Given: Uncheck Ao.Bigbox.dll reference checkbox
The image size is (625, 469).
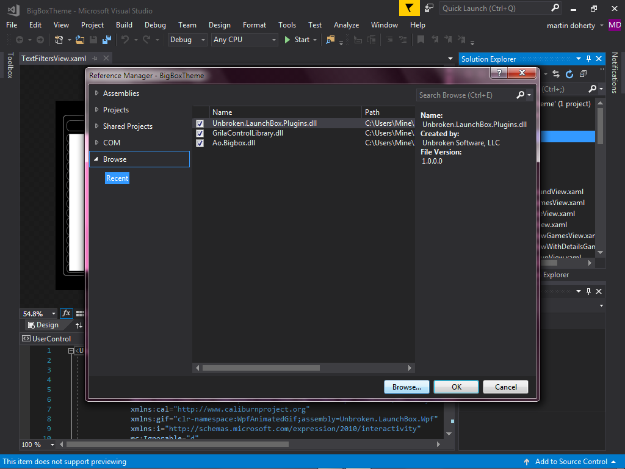Looking at the screenshot, I should click(x=200, y=143).
